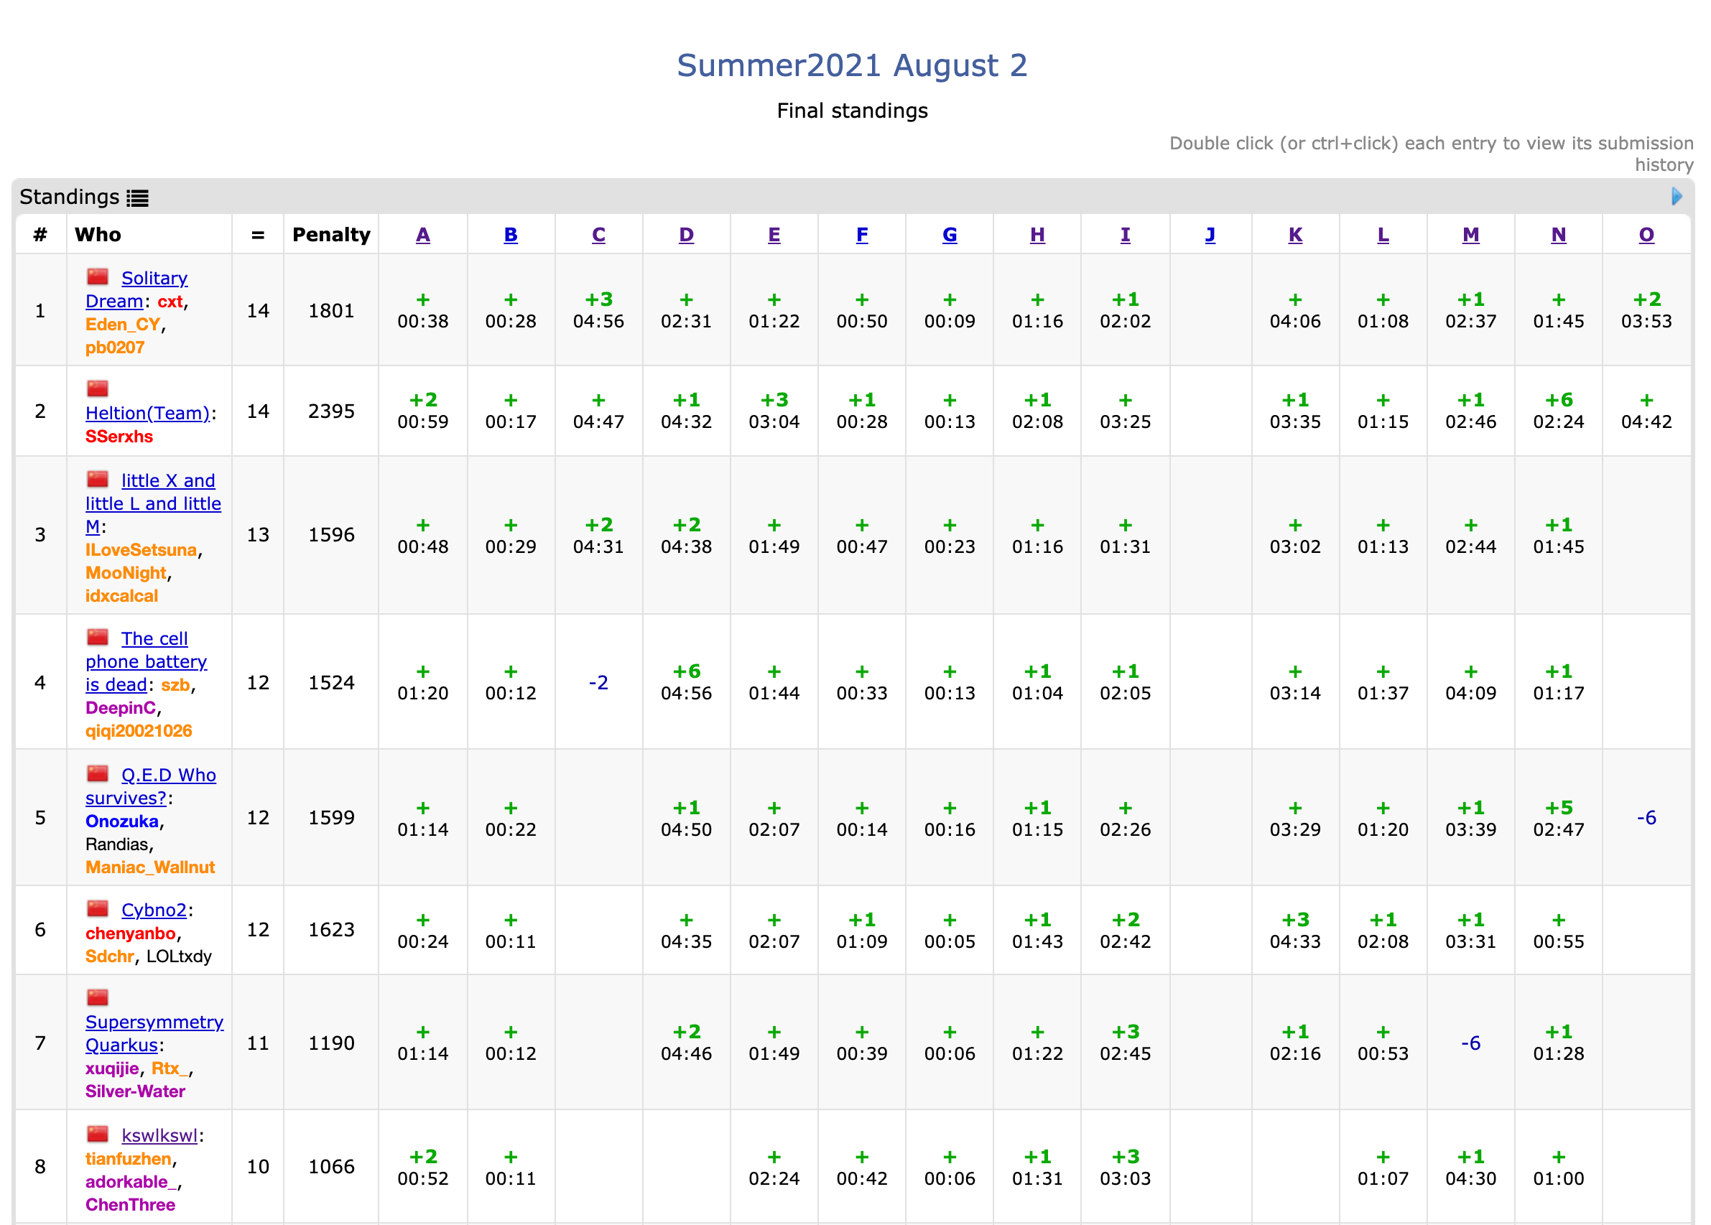The height and width of the screenshot is (1225, 1711).
Task: Open problem J from header
Action: tap(1210, 236)
